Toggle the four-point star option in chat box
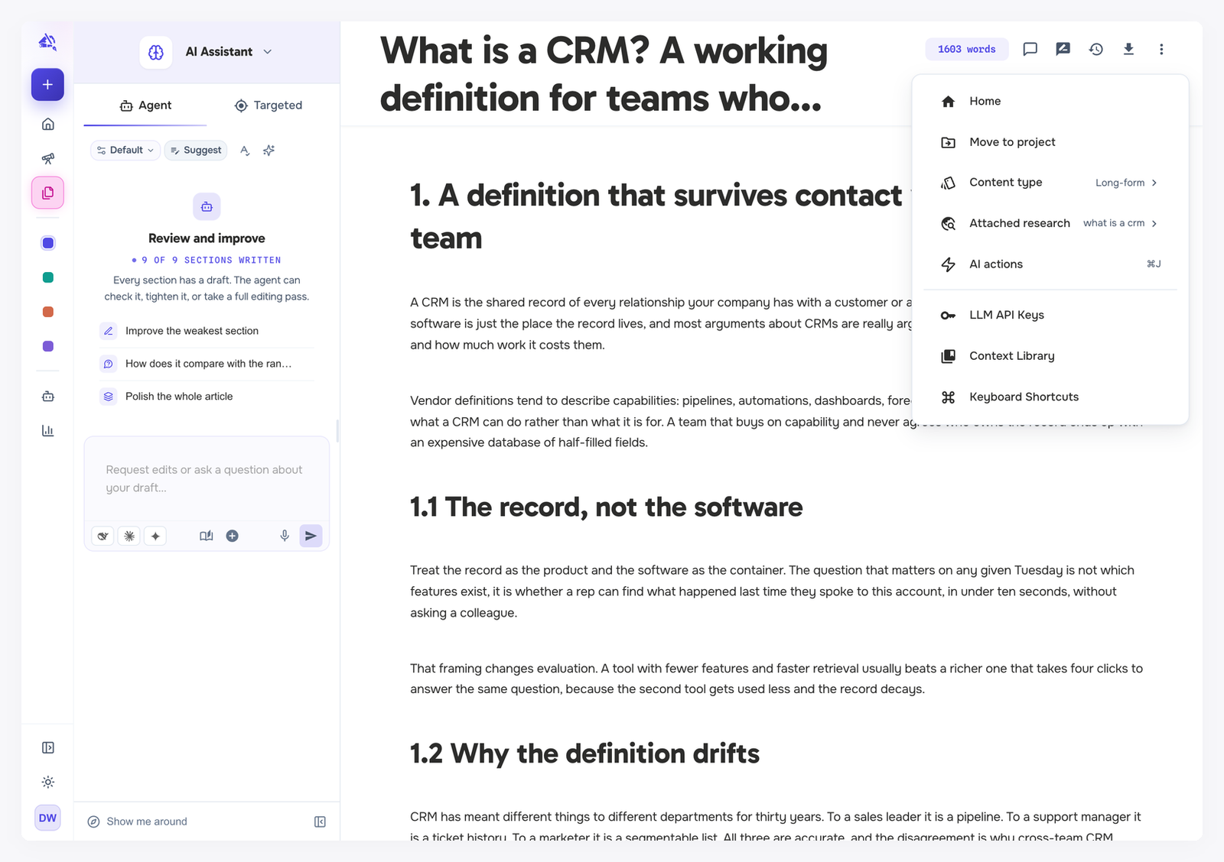Viewport: 1224px width, 862px height. click(155, 536)
